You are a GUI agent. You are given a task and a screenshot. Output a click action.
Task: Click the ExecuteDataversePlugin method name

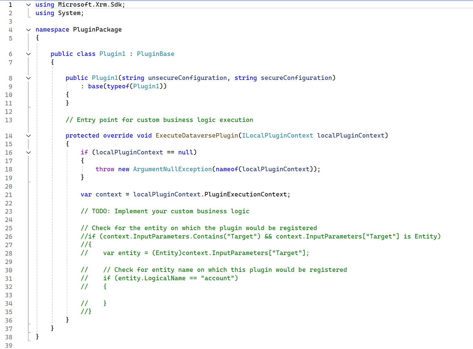click(197, 135)
